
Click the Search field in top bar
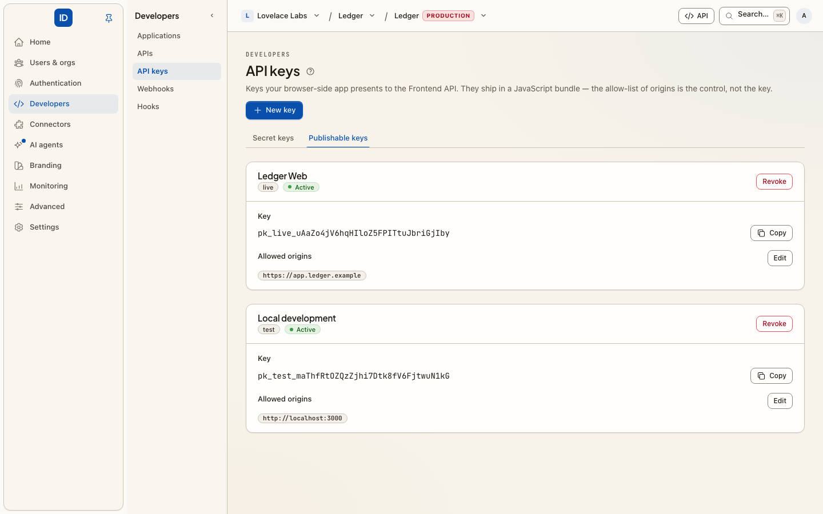[754, 16]
